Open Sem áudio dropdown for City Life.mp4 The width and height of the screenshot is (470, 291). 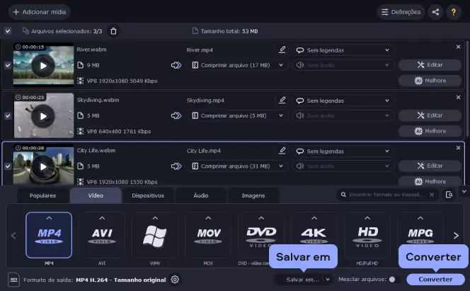343,166
